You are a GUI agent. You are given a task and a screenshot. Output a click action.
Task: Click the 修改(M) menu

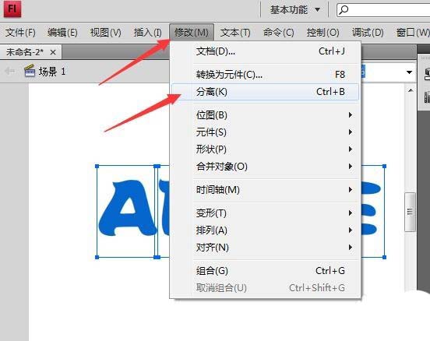pyautogui.click(x=192, y=33)
